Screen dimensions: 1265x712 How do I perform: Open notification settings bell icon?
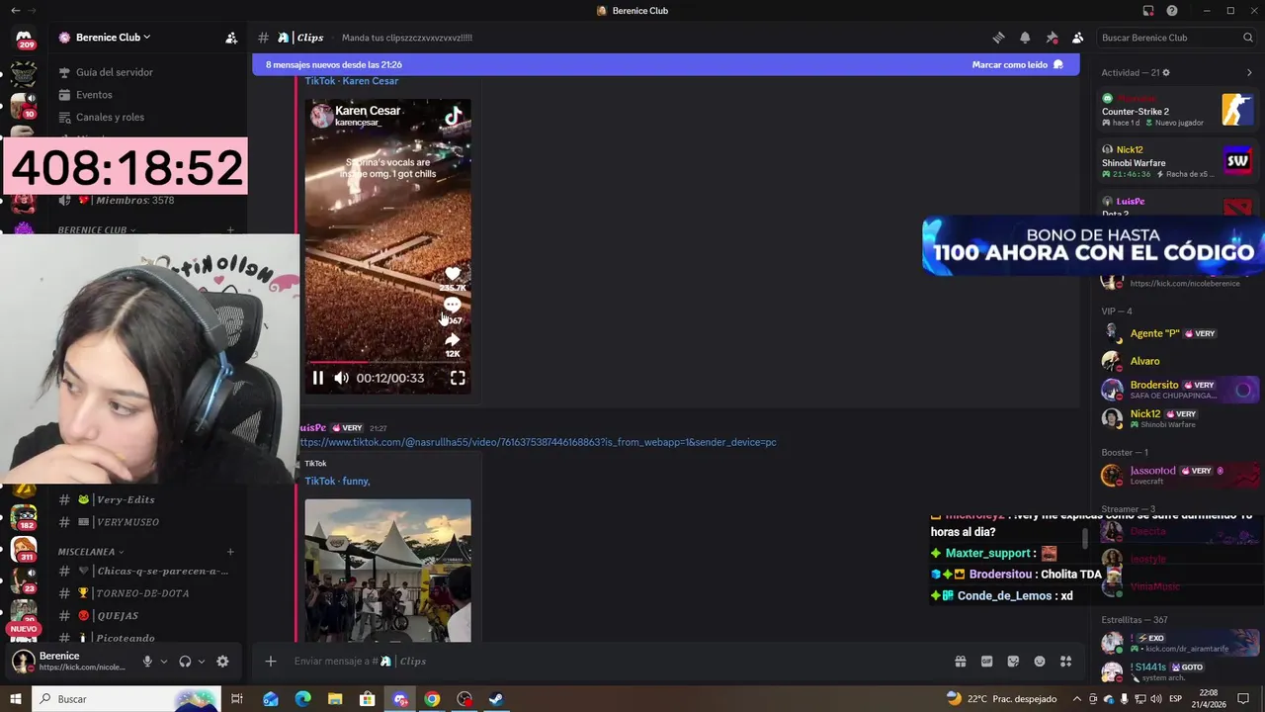[x=1025, y=38]
